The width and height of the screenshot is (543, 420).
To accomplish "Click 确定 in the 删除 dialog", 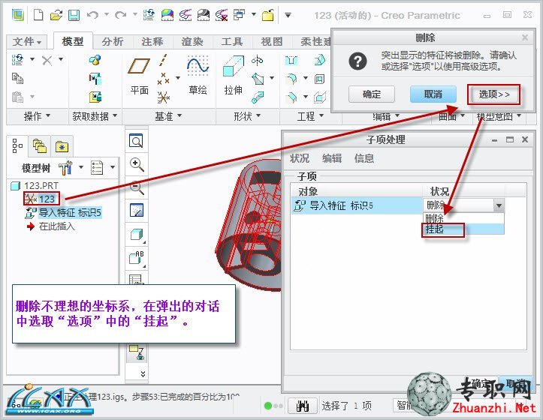I will click(372, 94).
